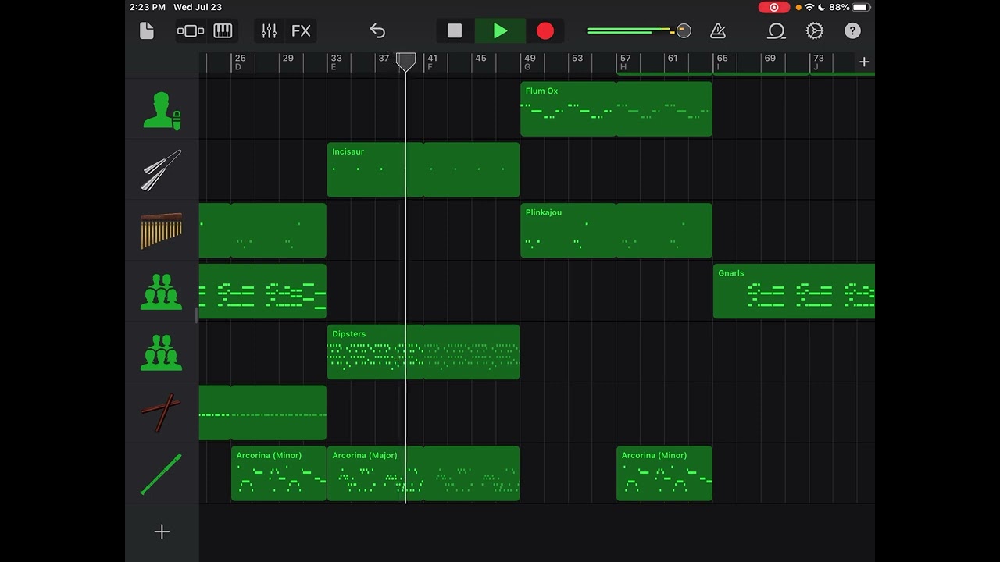Tap the 2:23 PM clock in status bar
The height and width of the screenshot is (562, 1000).
(x=148, y=7)
